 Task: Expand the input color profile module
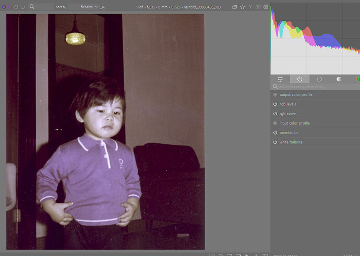294,123
